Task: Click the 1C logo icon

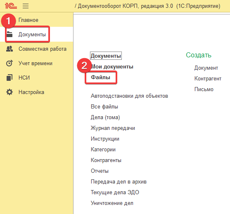Action: coord(11,6)
